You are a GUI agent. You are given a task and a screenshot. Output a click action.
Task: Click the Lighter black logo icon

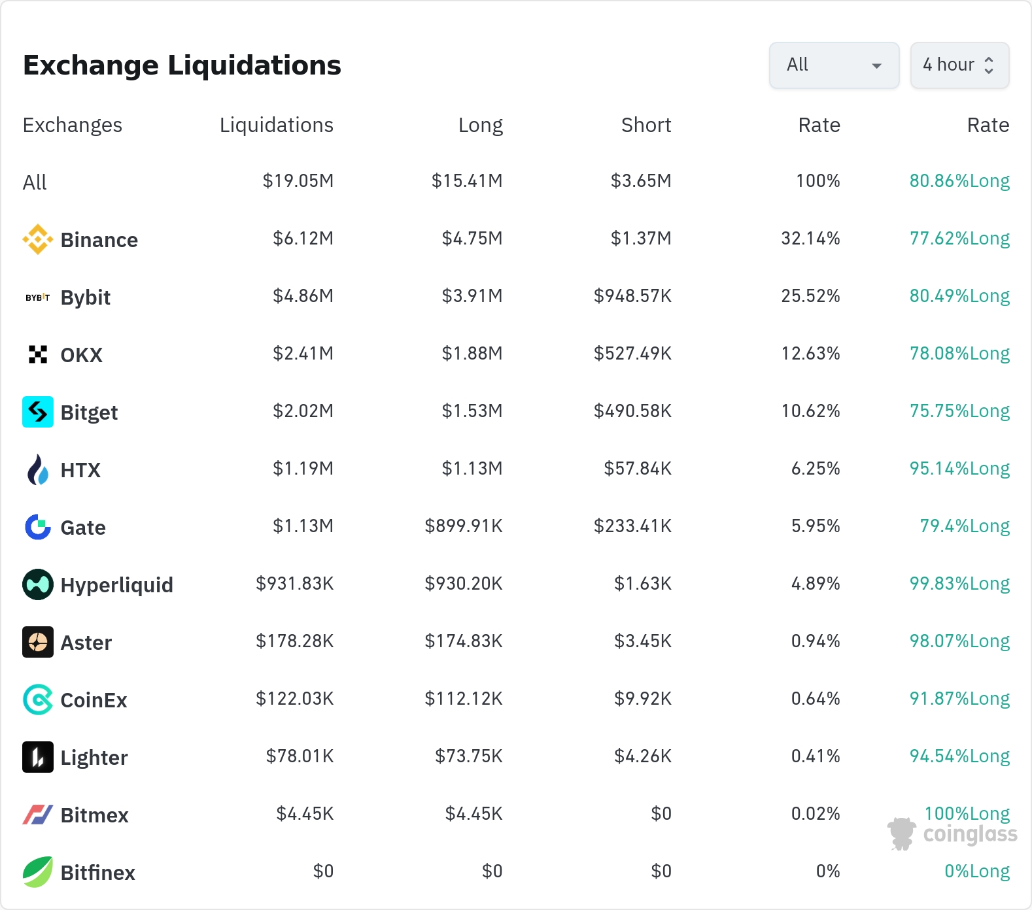(x=38, y=757)
